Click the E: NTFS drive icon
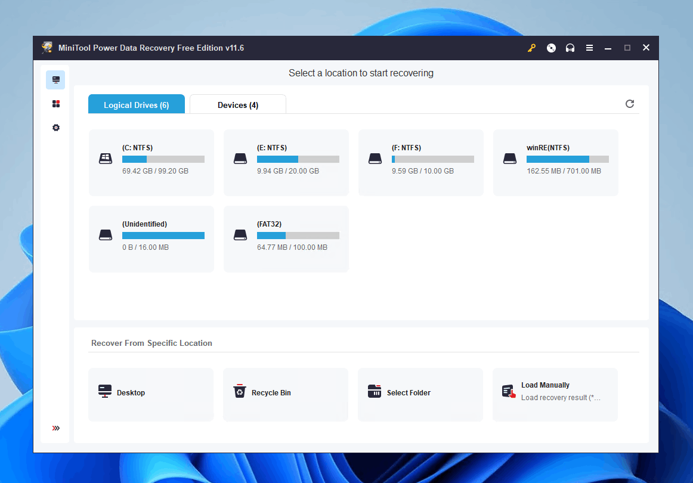 pyautogui.click(x=240, y=159)
